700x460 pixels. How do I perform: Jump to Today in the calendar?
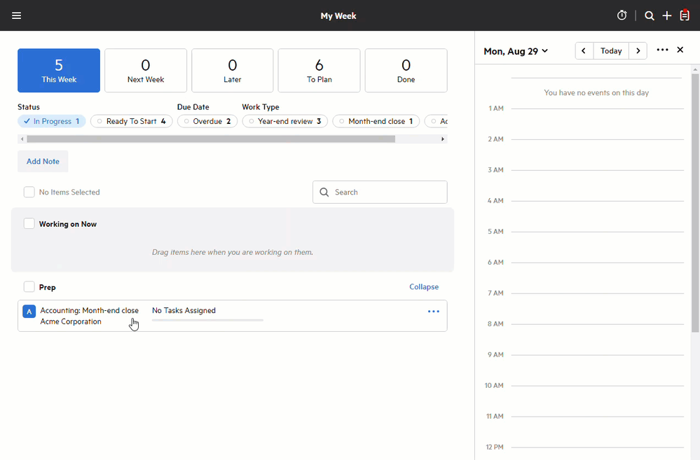pyautogui.click(x=611, y=51)
